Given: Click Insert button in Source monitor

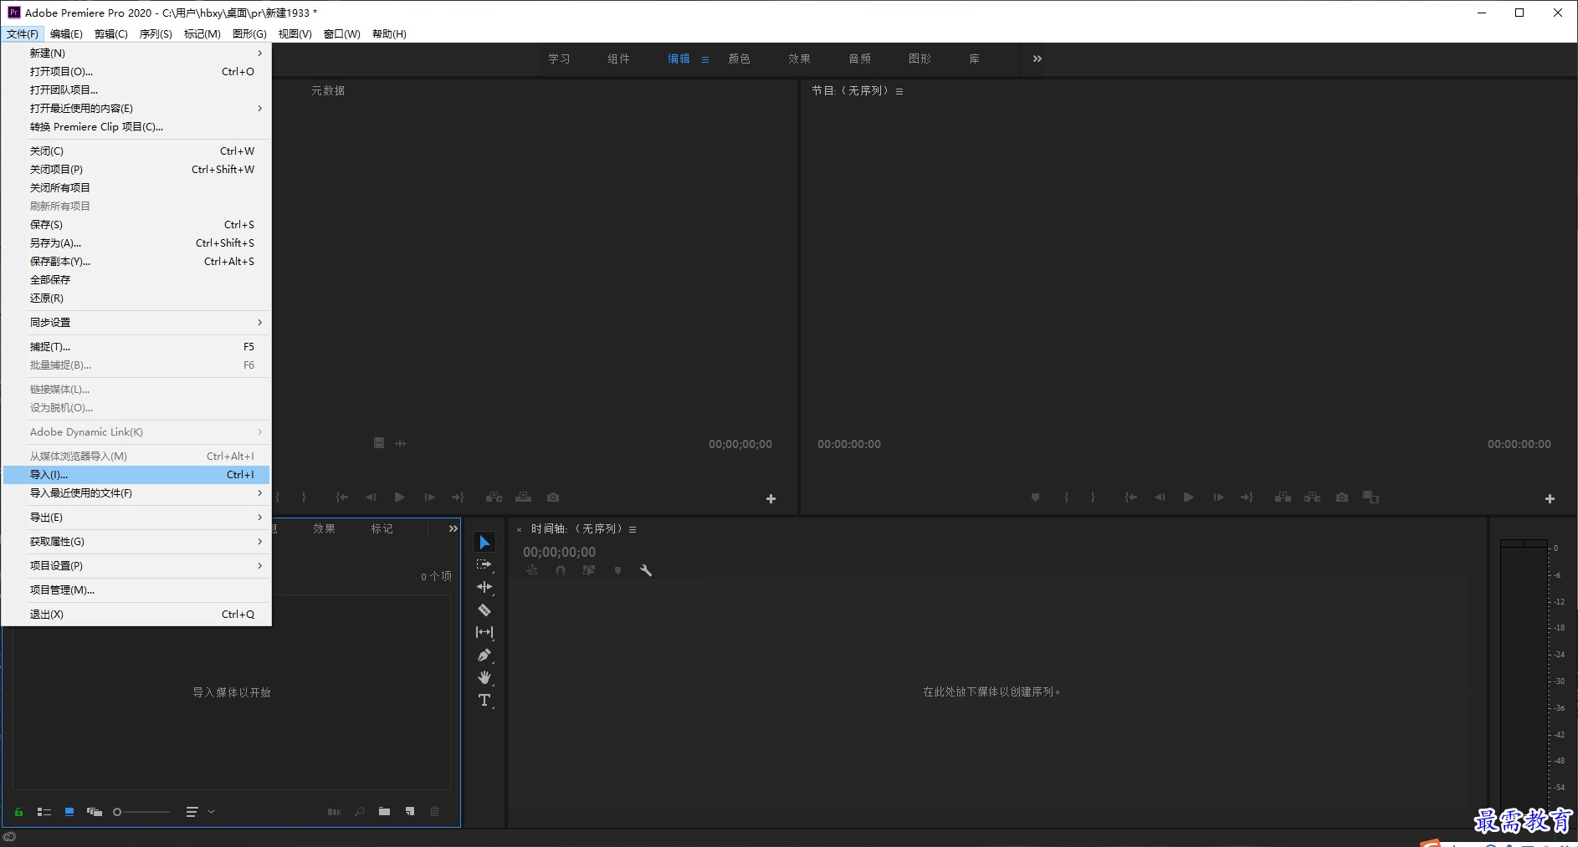Looking at the screenshot, I should point(494,497).
